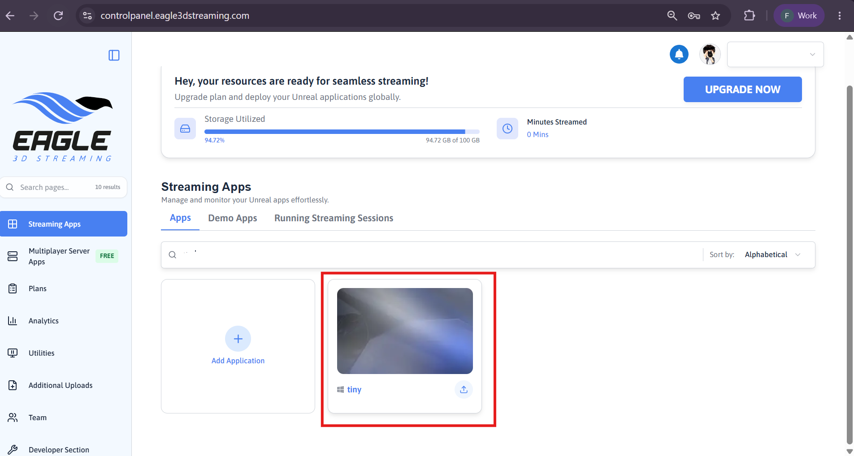
Task: Click the 0 Mins streamed value
Action: point(538,134)
